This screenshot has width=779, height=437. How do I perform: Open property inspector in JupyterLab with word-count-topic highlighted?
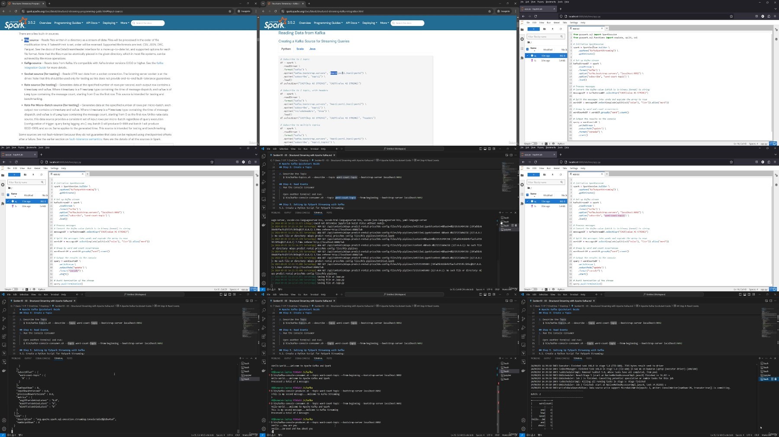(x=776, y=175)
